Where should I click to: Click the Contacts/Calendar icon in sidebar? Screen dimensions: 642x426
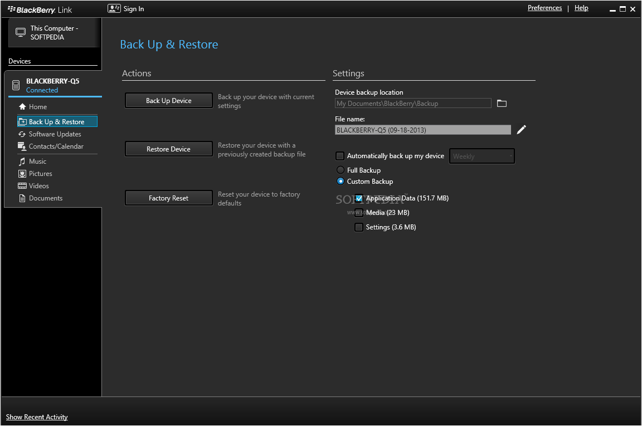click(22, 146)
